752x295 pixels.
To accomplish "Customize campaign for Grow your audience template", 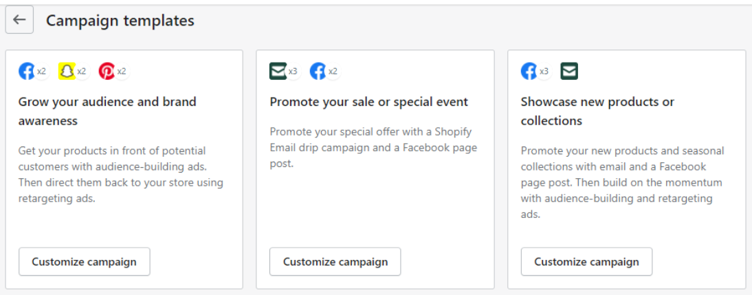I will point(85,262).
